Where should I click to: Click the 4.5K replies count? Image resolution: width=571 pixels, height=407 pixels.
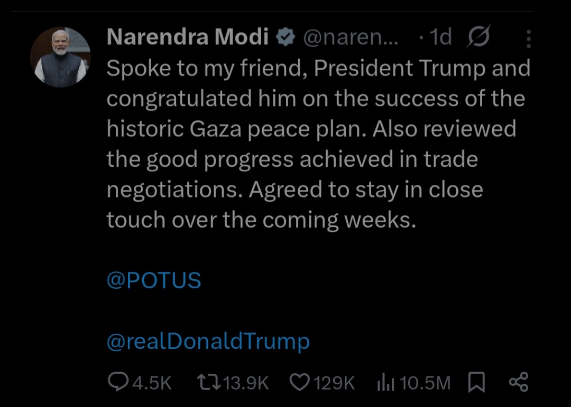(152, 383)
